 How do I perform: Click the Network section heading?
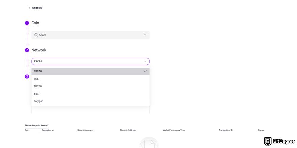[x=39, y=50]
